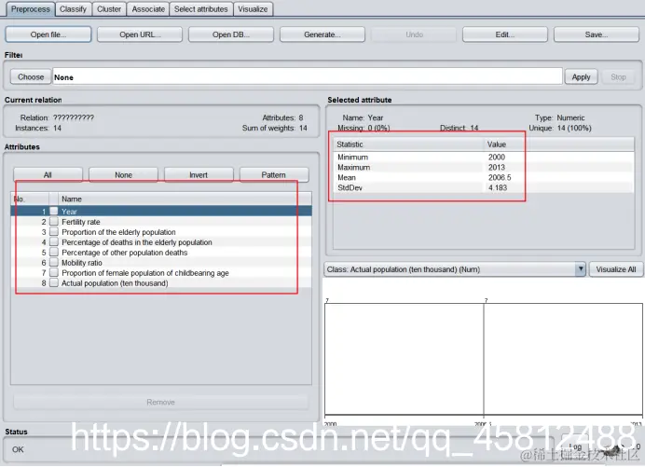645x467 pixels.
Task: Open the Classify tab
Action: click(73, 9)
